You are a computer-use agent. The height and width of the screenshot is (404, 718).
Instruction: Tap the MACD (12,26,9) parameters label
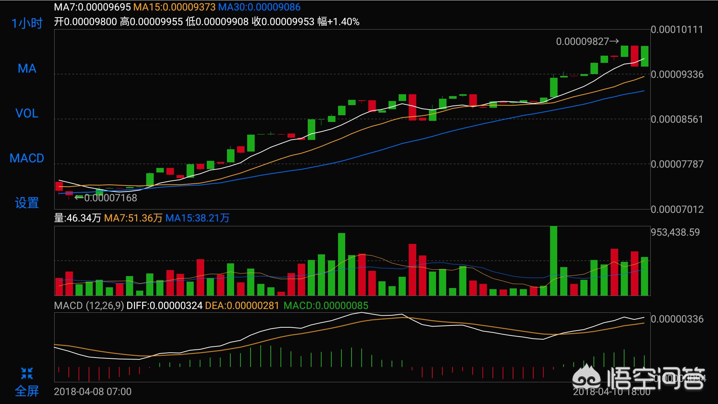point(89,306)
